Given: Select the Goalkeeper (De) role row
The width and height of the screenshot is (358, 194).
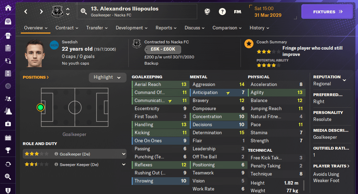Looking at the screenshot, I should [x=74, y=154].
